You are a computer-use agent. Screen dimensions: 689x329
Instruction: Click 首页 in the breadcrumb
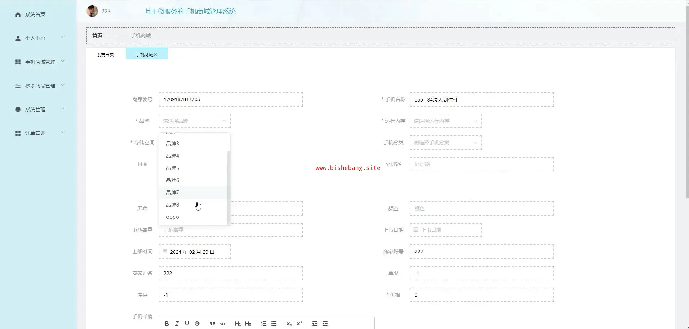tap(97, 36)
